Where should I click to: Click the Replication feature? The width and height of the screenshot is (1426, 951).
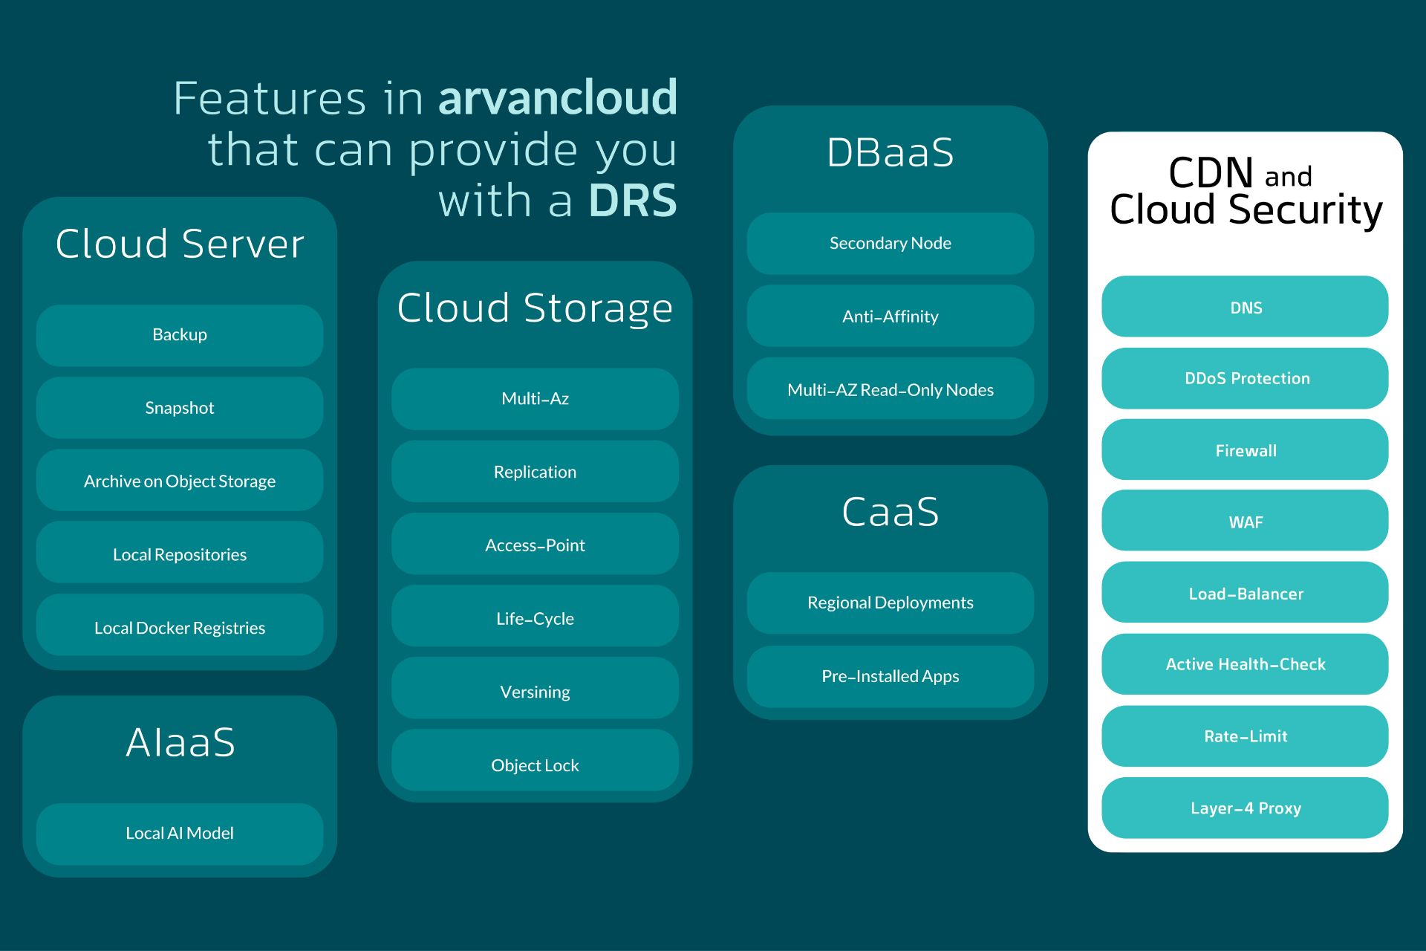tap(535, 472)
